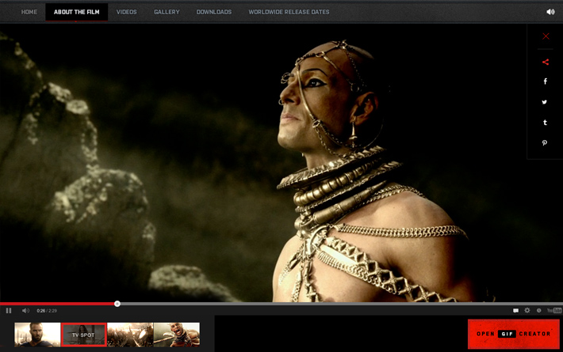Screen dimensions: 563x352
Task: Select the third thumbnail showing the battle scene
Action: pos(130,335)
